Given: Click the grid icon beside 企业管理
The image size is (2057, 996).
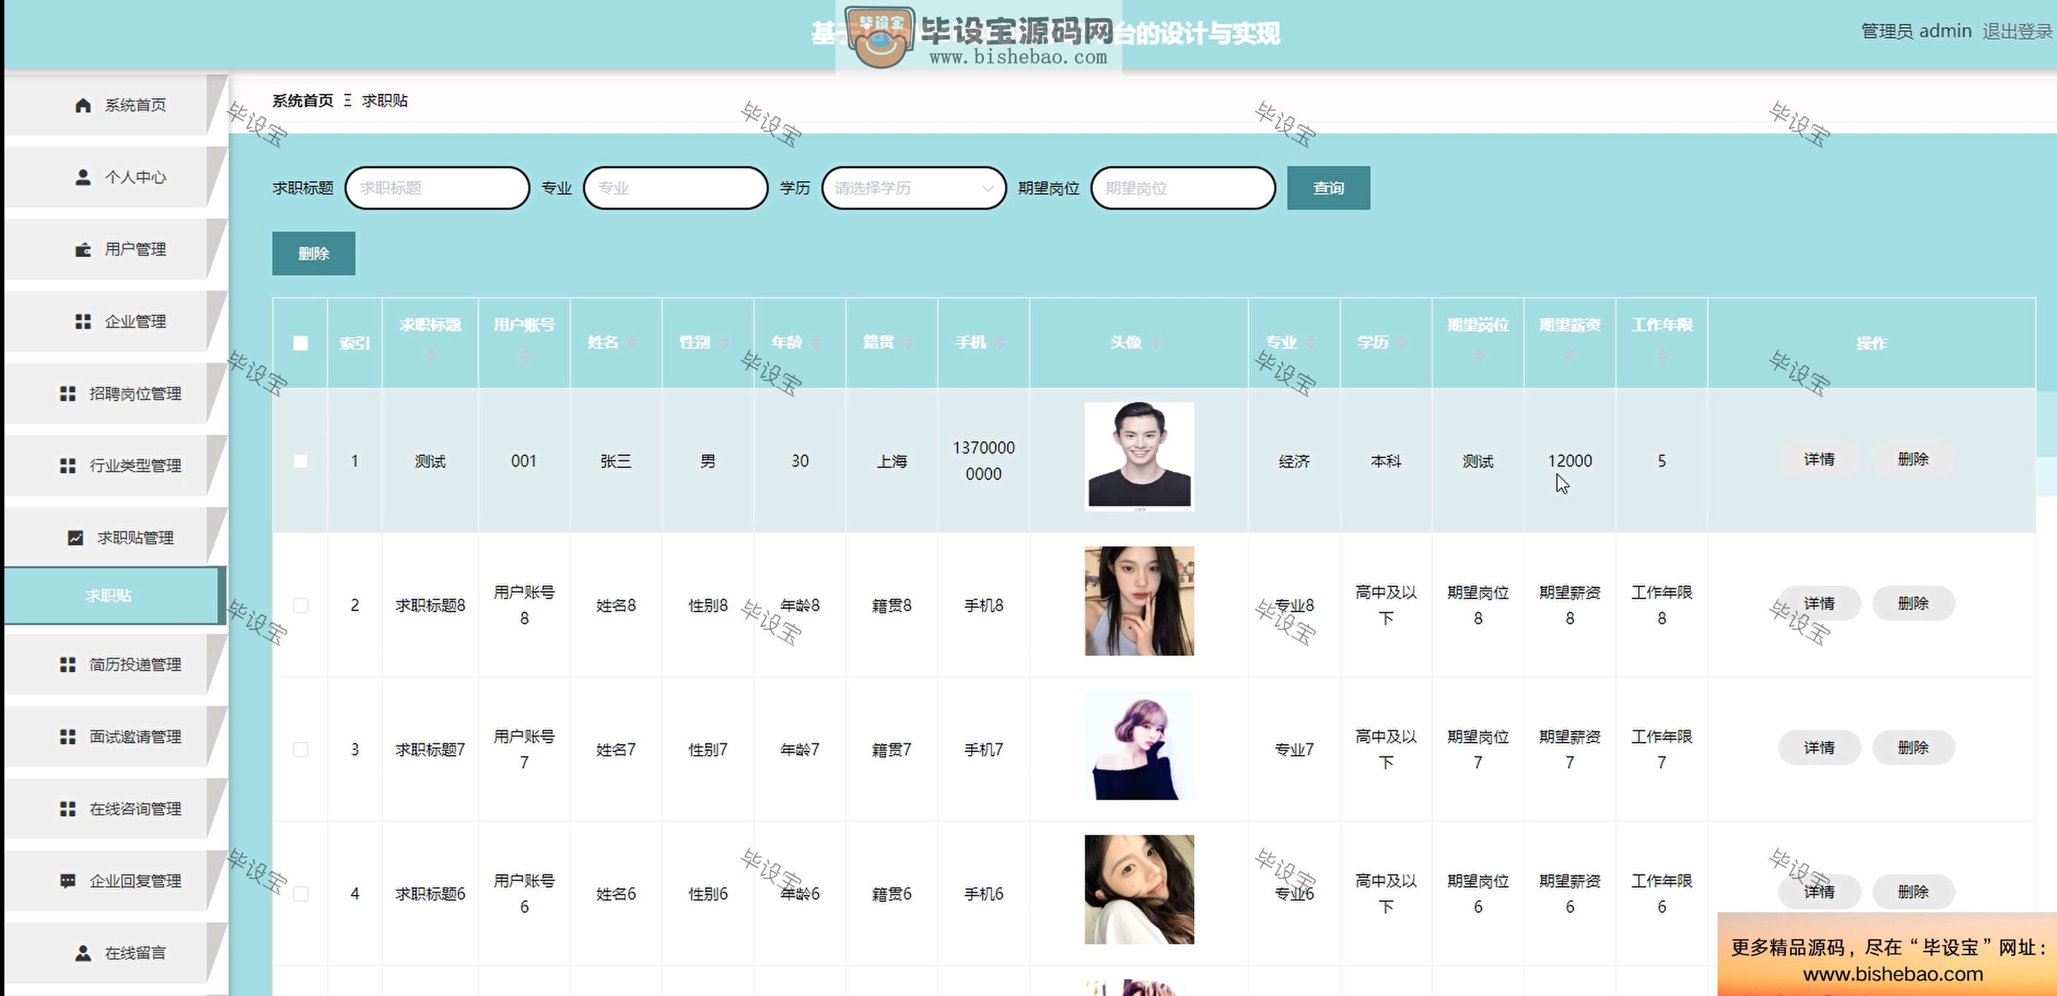Looking at the screenshot, I should pyautogui.click(x=83, y=322).
